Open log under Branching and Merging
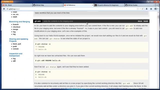This screenshot has height=90, width=160. pos(14,32)
